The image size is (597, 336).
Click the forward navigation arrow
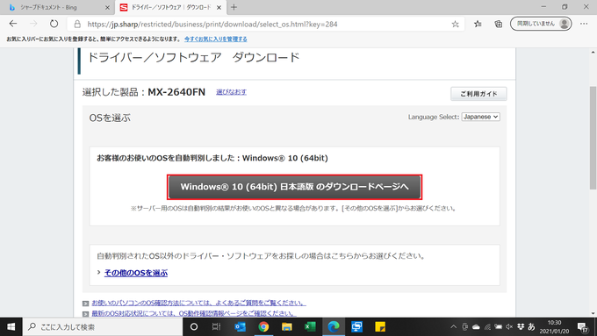33,24
